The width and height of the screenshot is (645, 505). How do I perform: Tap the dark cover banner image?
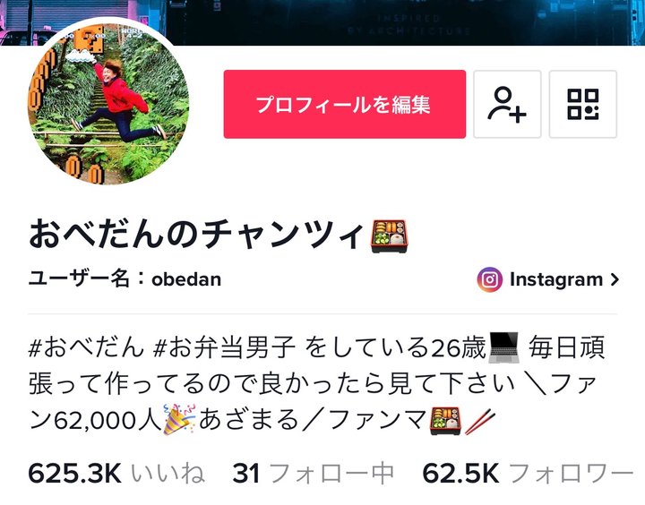(405, 21)
